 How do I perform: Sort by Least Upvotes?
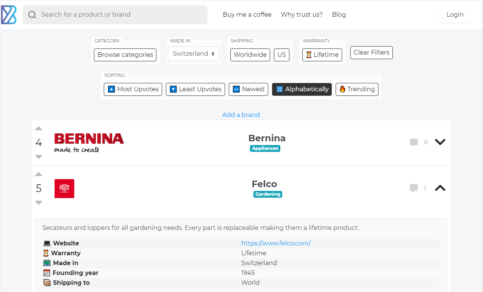pos(195,89)
